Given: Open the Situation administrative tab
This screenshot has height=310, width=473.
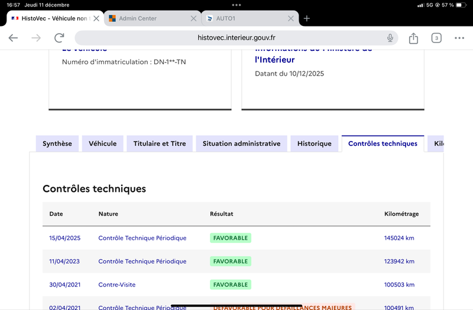Looking at the screenshot, I should click(x=241, y=143).
